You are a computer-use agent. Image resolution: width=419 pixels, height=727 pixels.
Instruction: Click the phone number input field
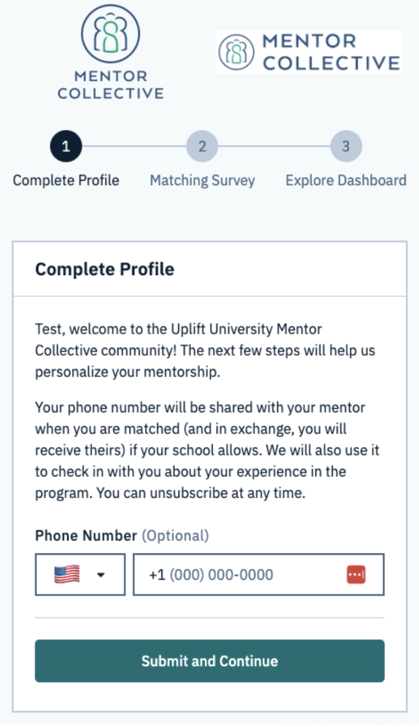click(x=240, y=574)
